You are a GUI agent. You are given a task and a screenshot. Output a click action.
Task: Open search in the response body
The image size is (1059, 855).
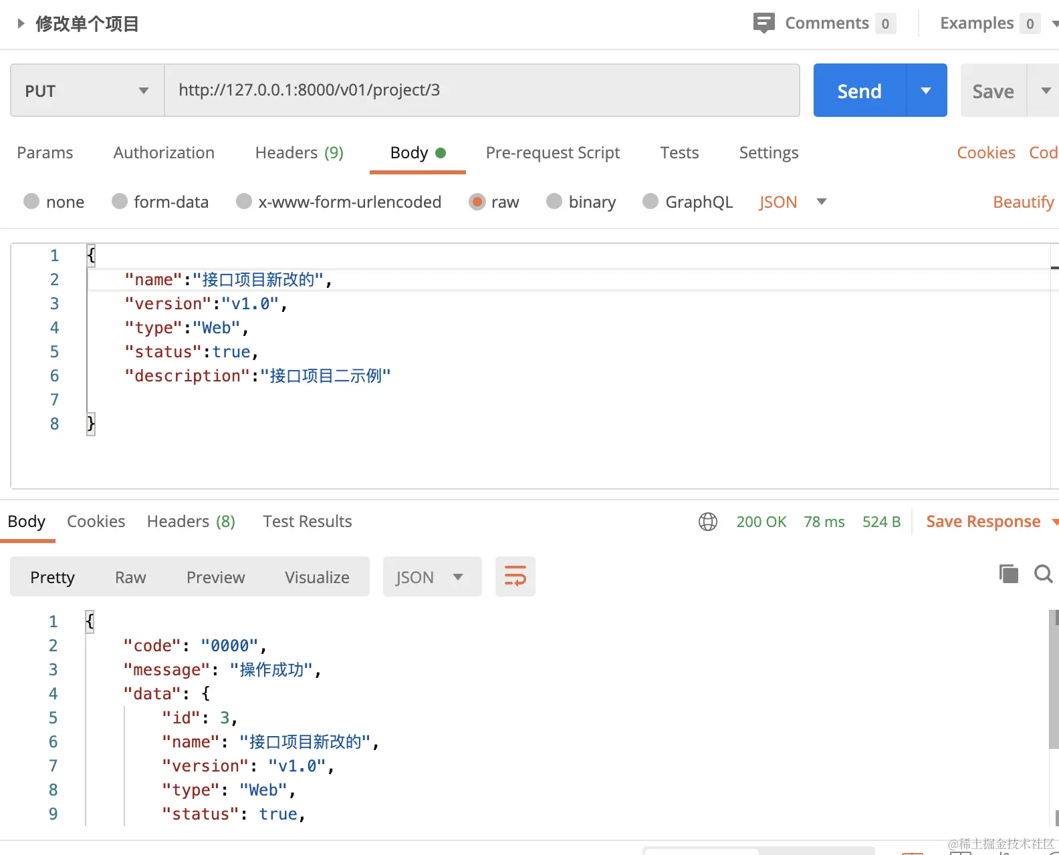pyautogui.click(x=1043, y=574)
